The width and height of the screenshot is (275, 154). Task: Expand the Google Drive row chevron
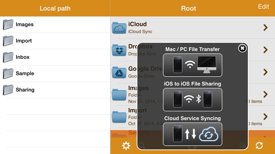click(x=265, y=72)
